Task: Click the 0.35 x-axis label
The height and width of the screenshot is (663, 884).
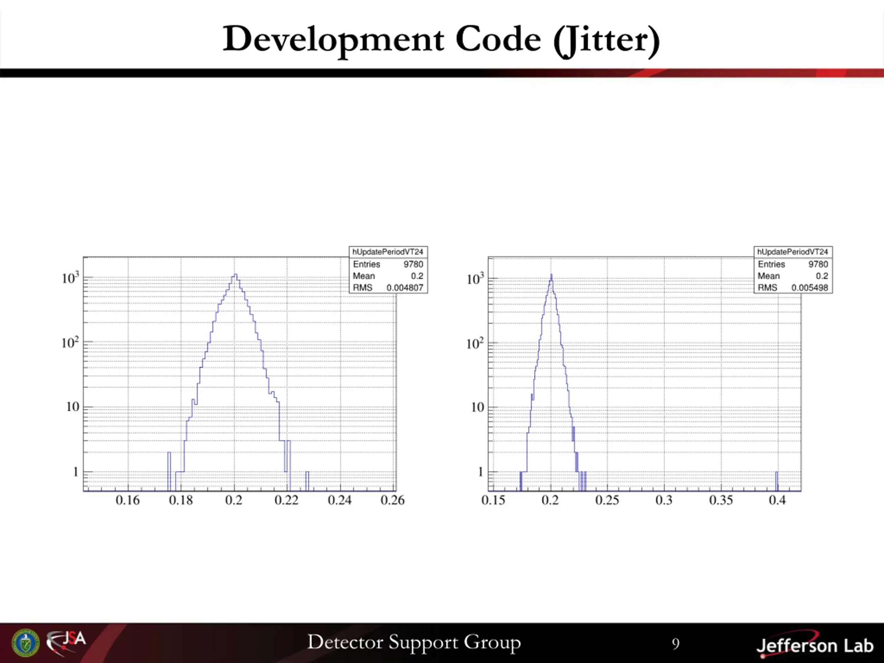Action: coord(721,500)
